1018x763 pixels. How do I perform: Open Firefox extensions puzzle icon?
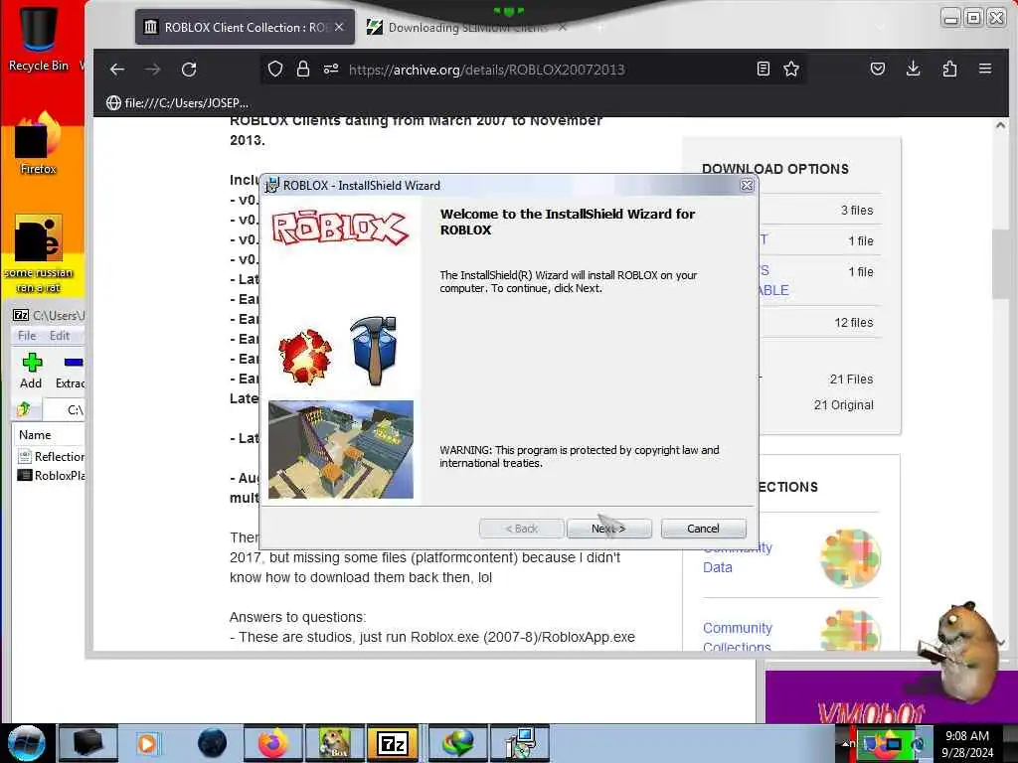(x=949, y=69)
